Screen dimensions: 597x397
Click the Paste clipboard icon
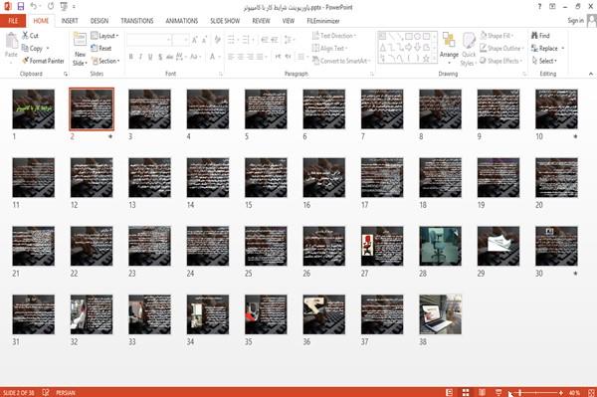11,41
